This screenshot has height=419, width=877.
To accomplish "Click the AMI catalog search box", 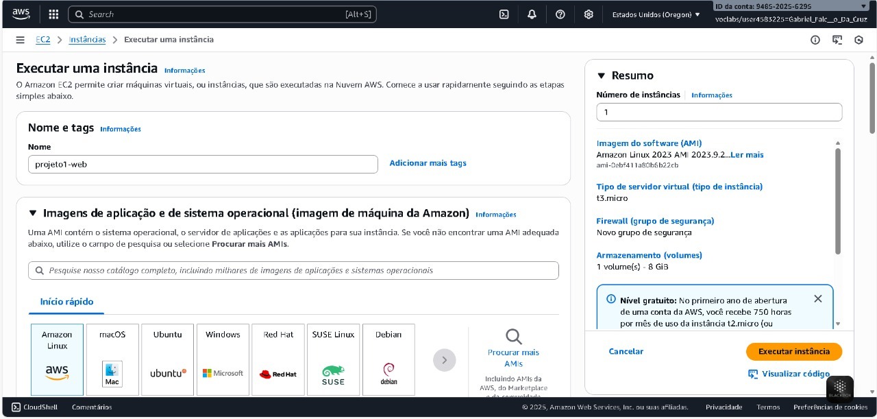I will pos(293,271).
